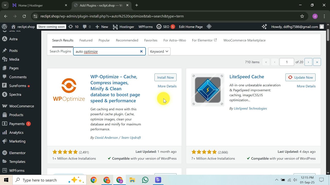Open the Hostinger admin bar item
This screenshot has height=185, width=330.
point(123,27)
